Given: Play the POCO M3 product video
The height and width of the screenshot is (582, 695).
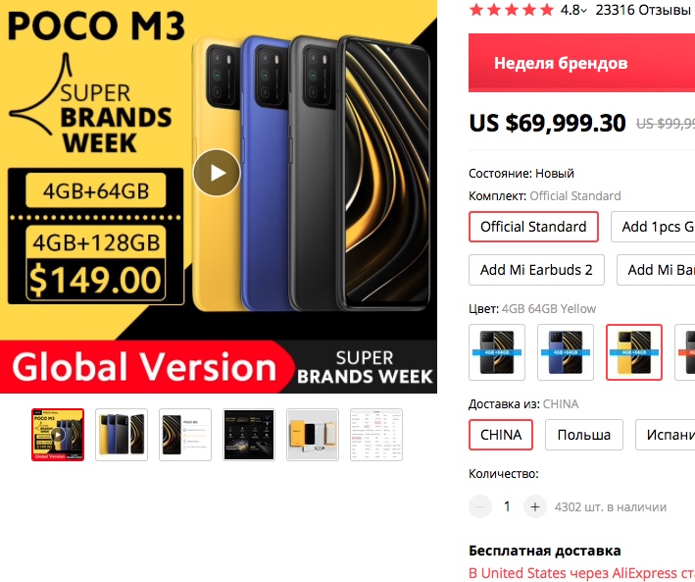Looking at the screenshot, I should pyautogui.click(x=217, y=173).
